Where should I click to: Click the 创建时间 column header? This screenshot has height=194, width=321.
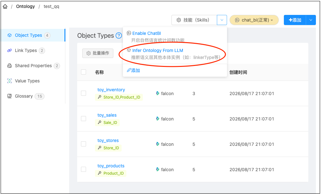[x=238, y=72]
